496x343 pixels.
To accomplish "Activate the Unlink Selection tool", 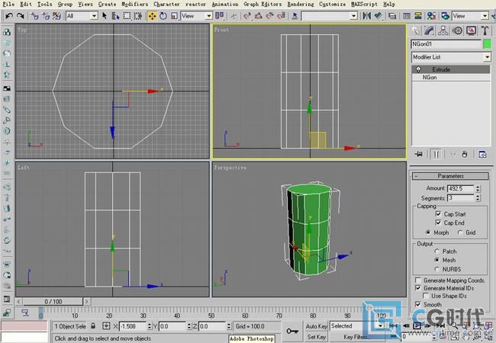I will pos(46,15).
